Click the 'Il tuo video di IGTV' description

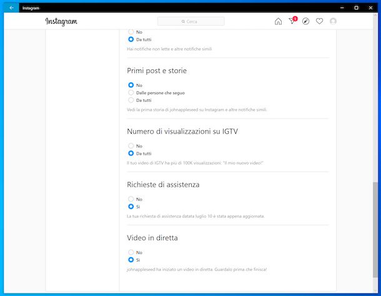[x=195, y=163]
